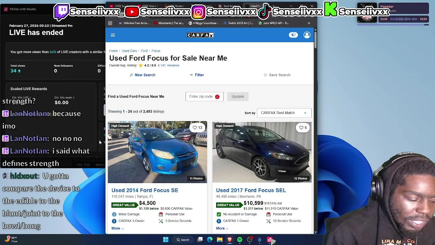Go to Home breadcrumb link
This screenshot has height=245, width=435.
pos(113,51)
